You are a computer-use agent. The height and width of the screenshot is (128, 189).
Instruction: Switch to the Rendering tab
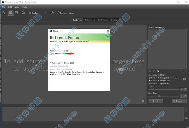click(77, 20)
